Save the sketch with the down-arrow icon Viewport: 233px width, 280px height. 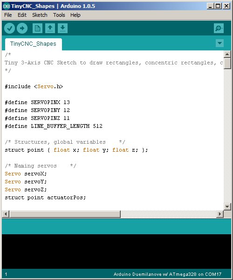tap(62, 28)
